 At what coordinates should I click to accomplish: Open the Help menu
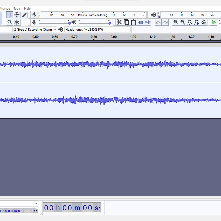[x=27, y=9]
